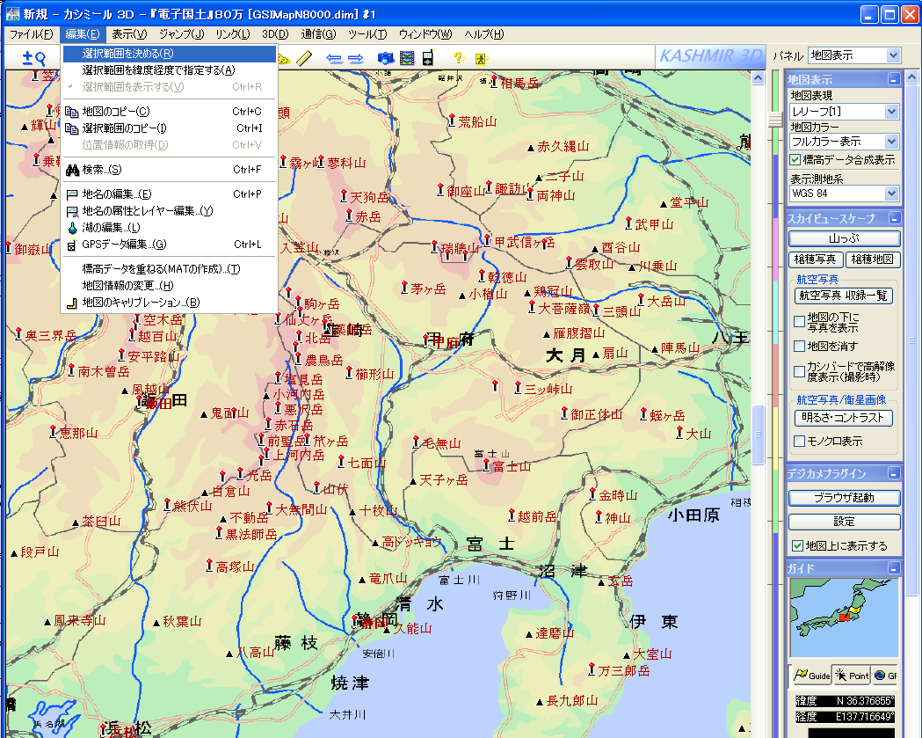Click the yellow exit sign toolbar icon

(481, 59)
